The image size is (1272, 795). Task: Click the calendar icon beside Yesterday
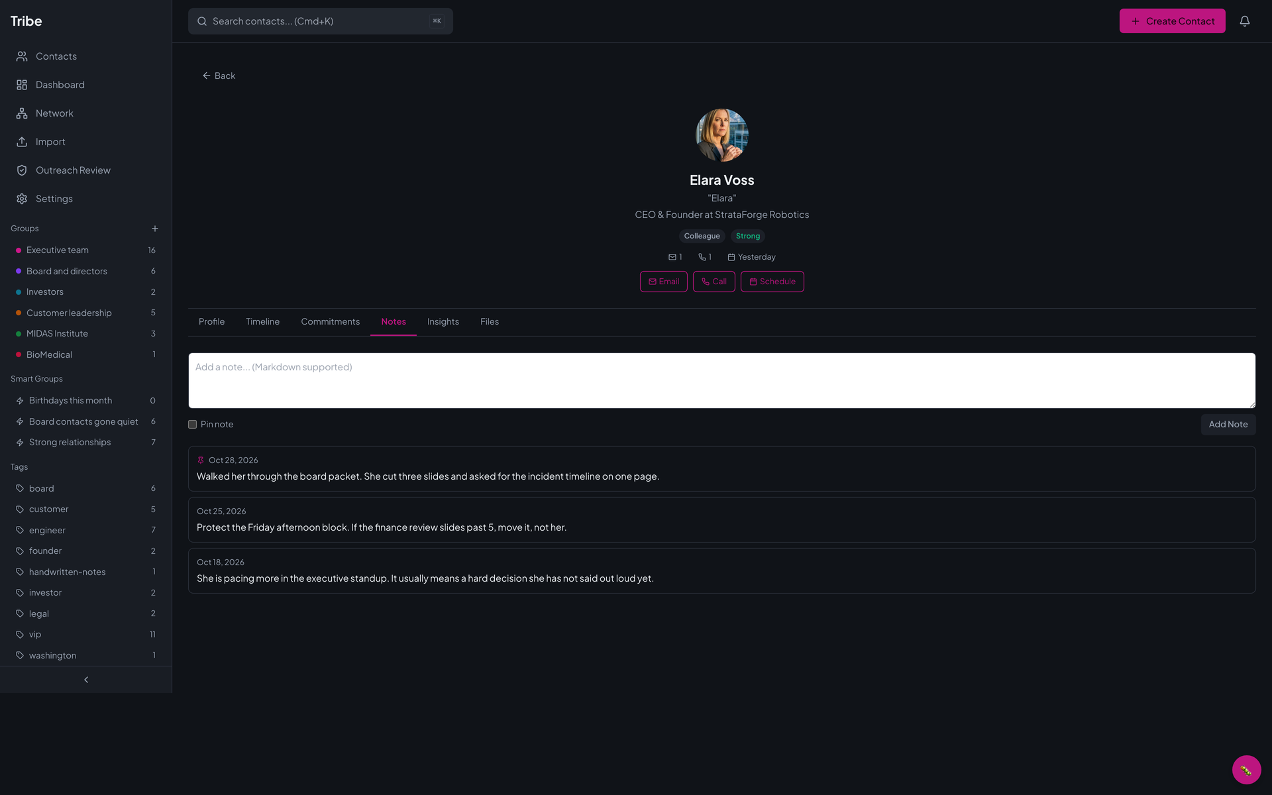click(x=731, y=257)
